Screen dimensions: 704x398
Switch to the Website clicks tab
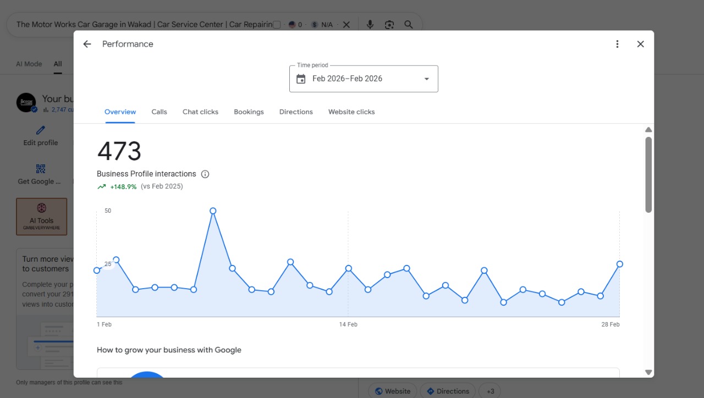click(351, 112)
